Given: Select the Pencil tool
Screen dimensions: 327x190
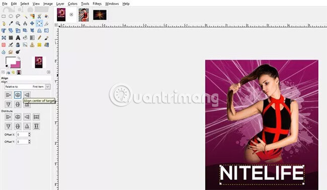Looking at the screenshot, I should 39,38.
